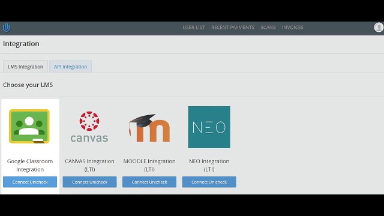384x216 pixels.
Task: Select the Canvas logo
Action: pyautogui.click(x=89, y=127)
